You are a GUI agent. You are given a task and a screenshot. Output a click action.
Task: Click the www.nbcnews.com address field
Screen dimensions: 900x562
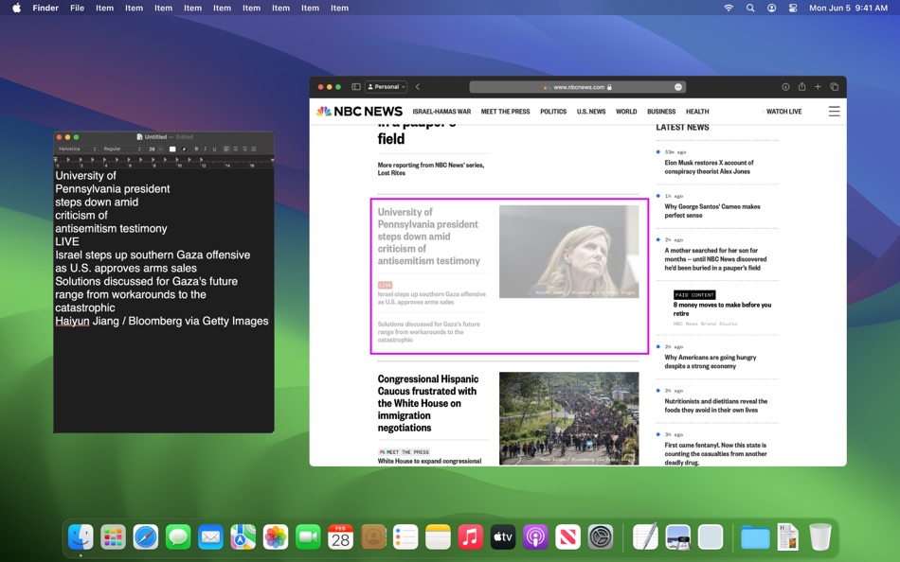click(578, 87)
